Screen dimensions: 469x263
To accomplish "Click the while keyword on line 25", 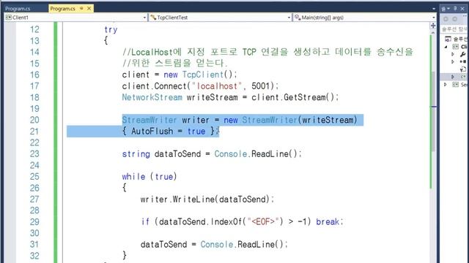I will coord(133,177).
